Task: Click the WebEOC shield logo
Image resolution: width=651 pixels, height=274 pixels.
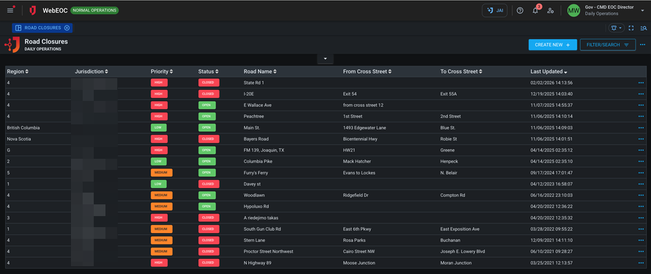Action: 33,10
